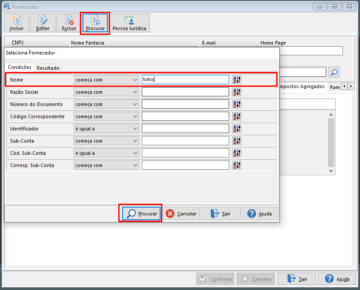Click the Sub-Conta value field
360x290 pixels.
pos(185,141)
